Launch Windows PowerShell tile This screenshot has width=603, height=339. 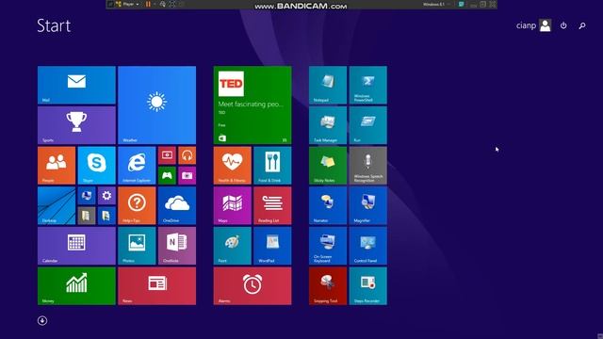tap(368, 85)
